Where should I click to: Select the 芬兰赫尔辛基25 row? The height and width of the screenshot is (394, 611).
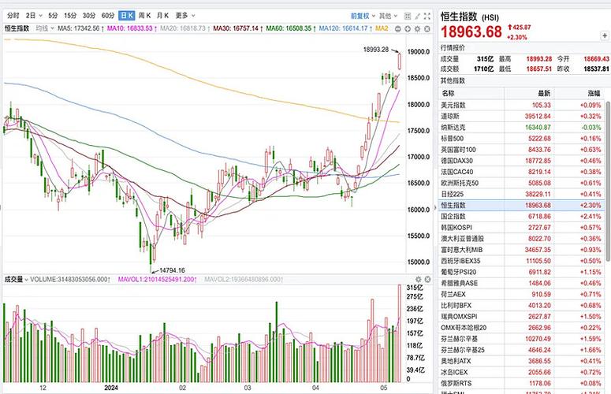point(521,350)
